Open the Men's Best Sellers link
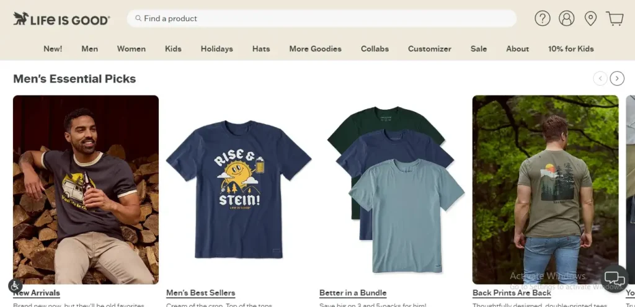 tap(200, 293)
